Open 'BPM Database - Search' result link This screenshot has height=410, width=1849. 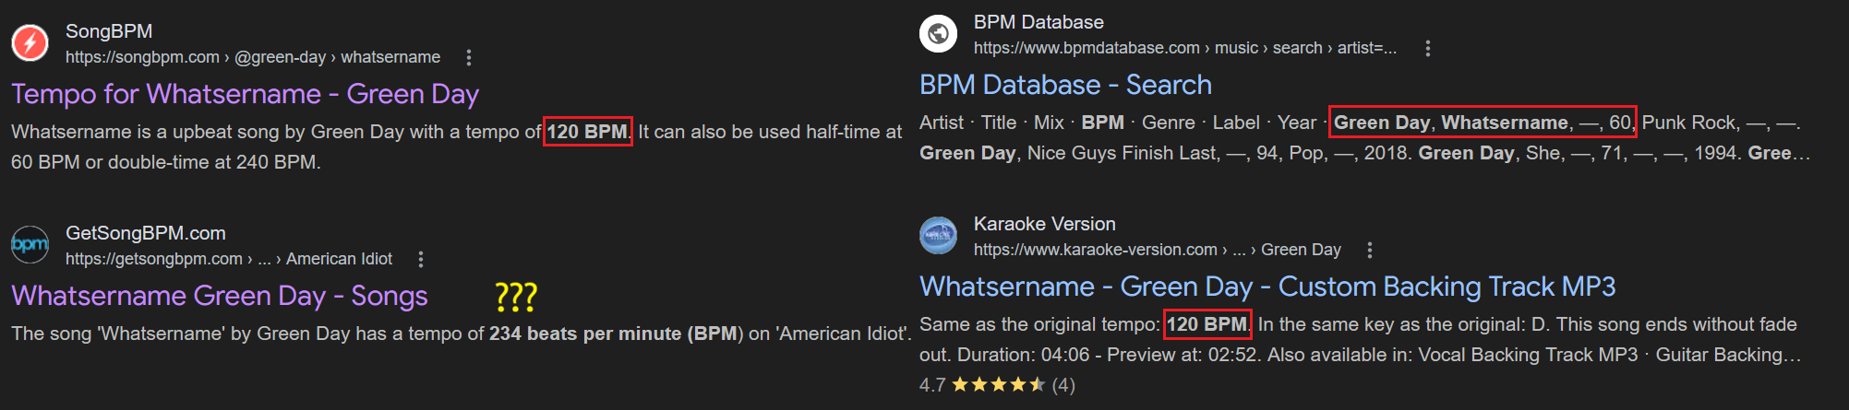(x=1065, y=85)
